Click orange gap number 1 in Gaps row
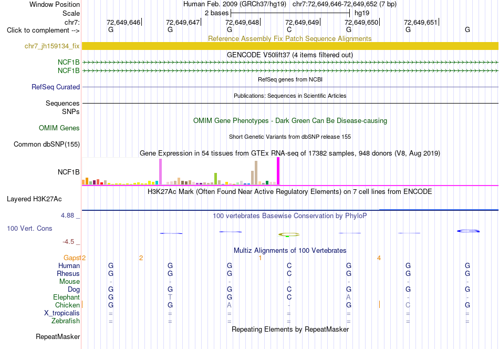The height and width of the screenshot is (349, 499). (x=260, y=258)
